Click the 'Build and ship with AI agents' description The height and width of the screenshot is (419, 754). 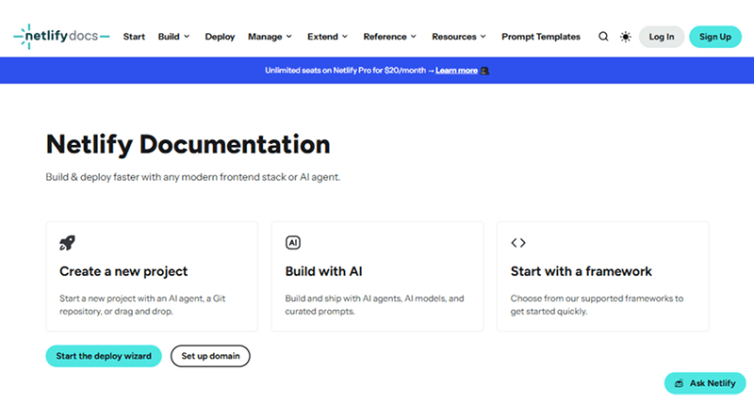[x=374, y=305]
